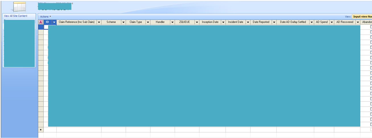The height and width of the screenshot is (138, 372).
Task: Open the Input view selector
Action: (x=362, y=17)
